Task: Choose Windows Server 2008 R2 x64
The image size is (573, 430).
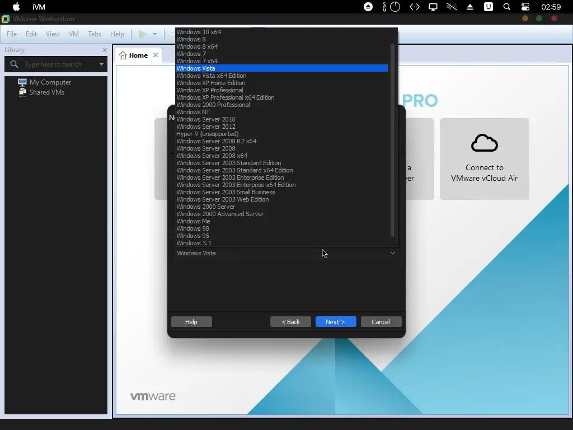Action: click(282, 141)
